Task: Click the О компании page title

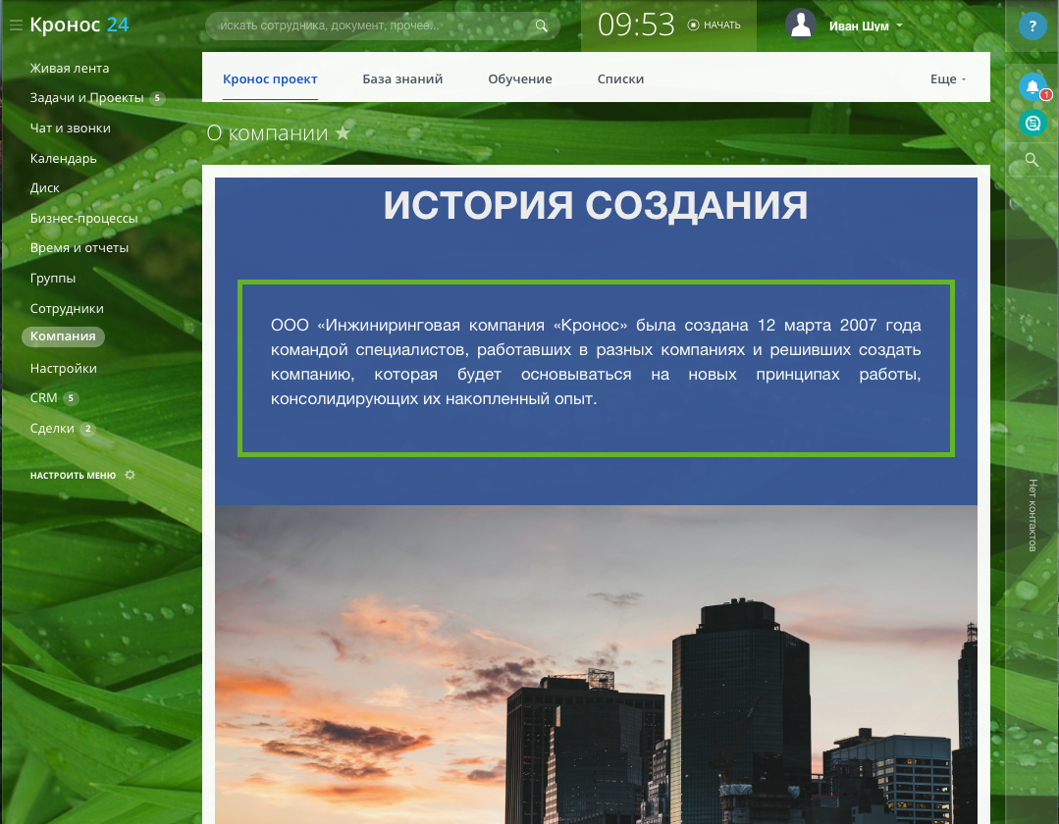Action: pos(268,133)
